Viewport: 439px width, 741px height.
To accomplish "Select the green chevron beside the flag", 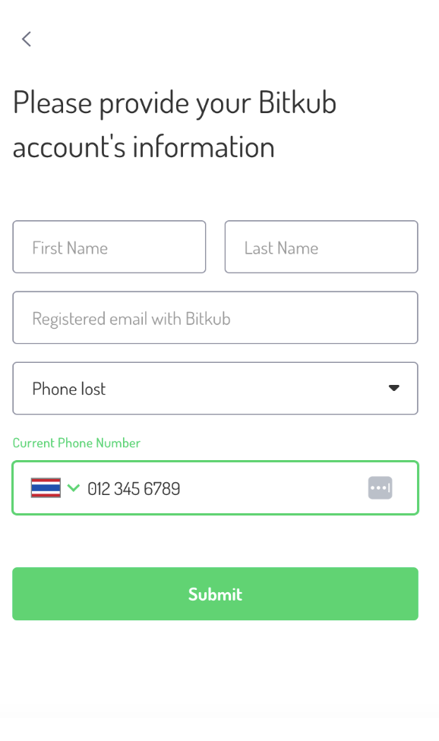I will coord(74,488).
